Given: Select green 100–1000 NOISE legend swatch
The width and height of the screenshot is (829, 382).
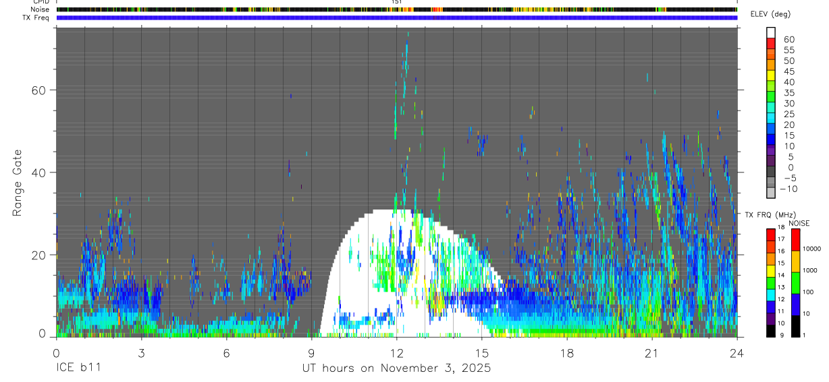Looking at the screenshot, I should tap(796, 283).
